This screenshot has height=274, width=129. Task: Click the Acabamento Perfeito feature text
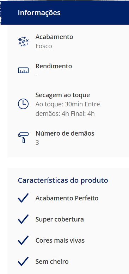67,198
